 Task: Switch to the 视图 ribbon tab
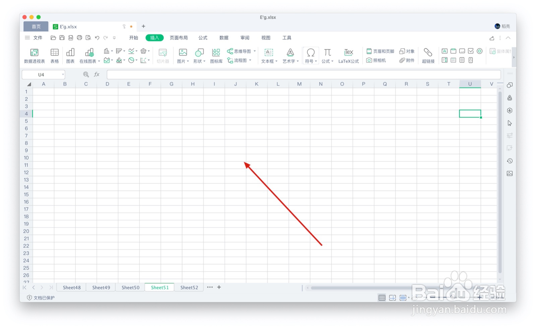tap(266, 38)
